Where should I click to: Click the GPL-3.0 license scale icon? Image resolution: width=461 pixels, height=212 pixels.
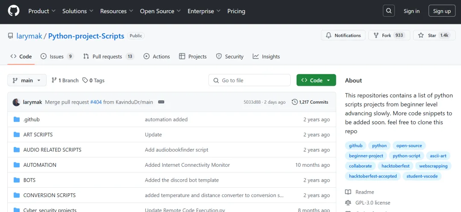pyautogui.click(x=348, y=203)
